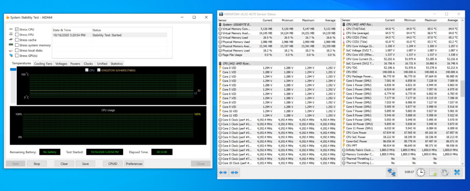Open the network remote monitoring icon in HWiNFO64
This screenshot has height=191, width=470.
point(391,172)
